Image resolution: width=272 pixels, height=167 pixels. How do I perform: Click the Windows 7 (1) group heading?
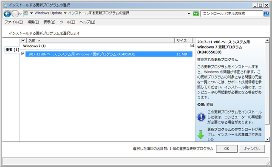coord(34,46)
